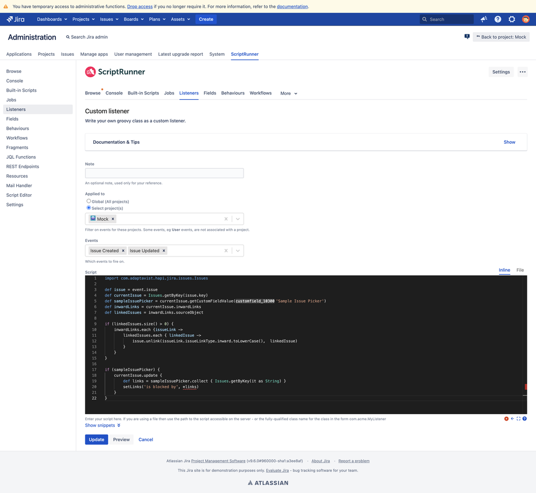The height and width of the screenshot is (493, 536).
Task: Expand the Projects dropdown in top nav
Action: pyautogui.click(x=83, y=19)
